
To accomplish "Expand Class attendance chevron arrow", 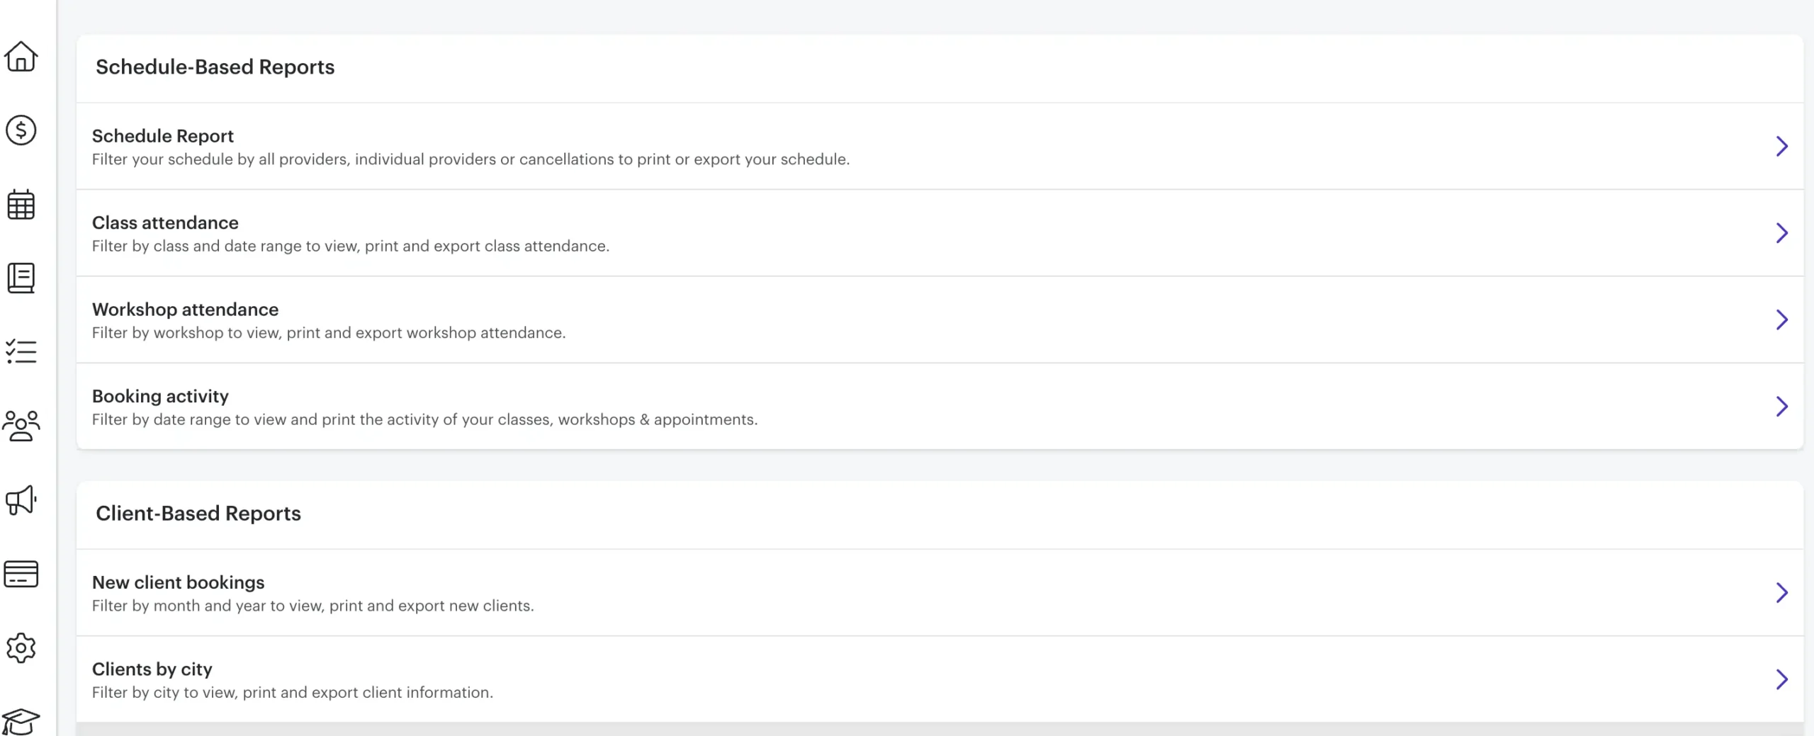I will pyautogui.click(x=1782, y=233).
